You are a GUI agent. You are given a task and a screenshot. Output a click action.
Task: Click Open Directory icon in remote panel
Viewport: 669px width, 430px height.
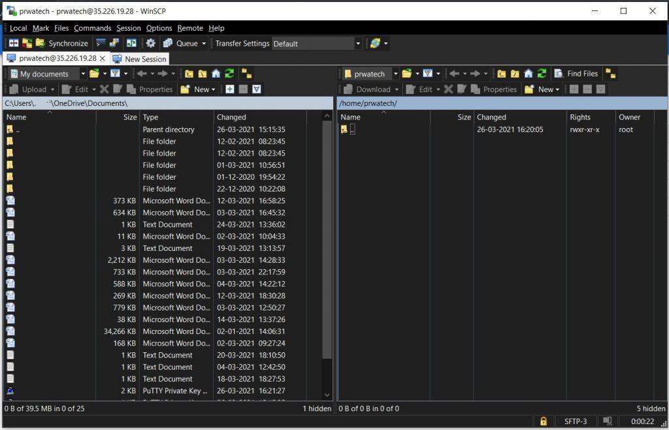tap(407, 73)
